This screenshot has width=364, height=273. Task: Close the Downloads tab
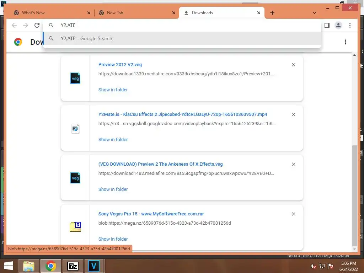(259, 13)
